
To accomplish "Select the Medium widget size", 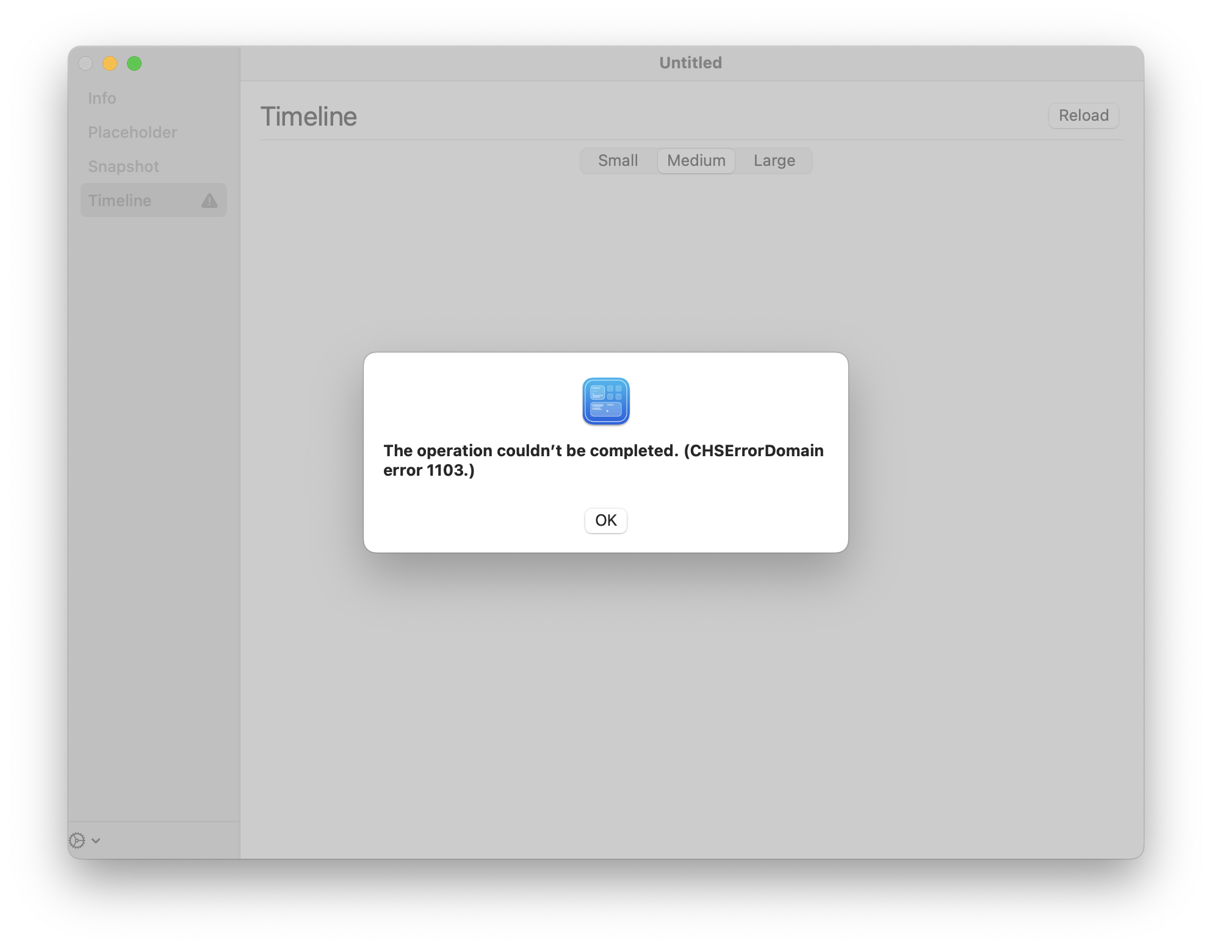I will coord(696,160).
